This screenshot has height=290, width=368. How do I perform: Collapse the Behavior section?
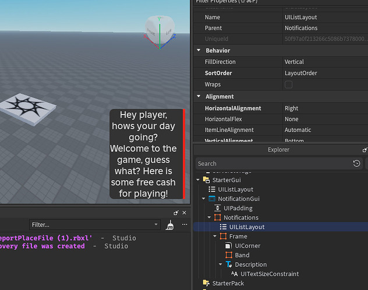point(199,51)
